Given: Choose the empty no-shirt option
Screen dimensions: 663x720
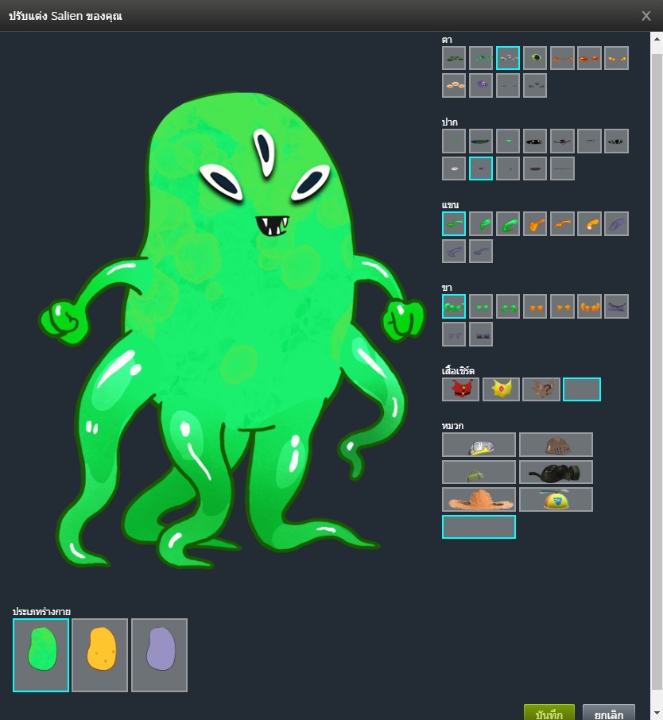Looking at the screenshot, I should 582,389.
